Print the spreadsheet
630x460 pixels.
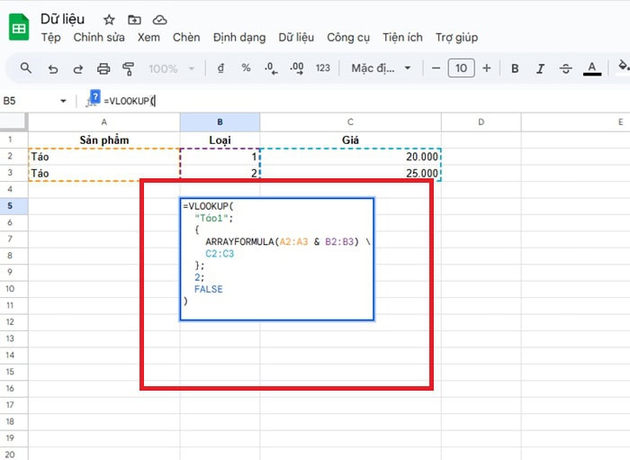(x=103, y=68)
